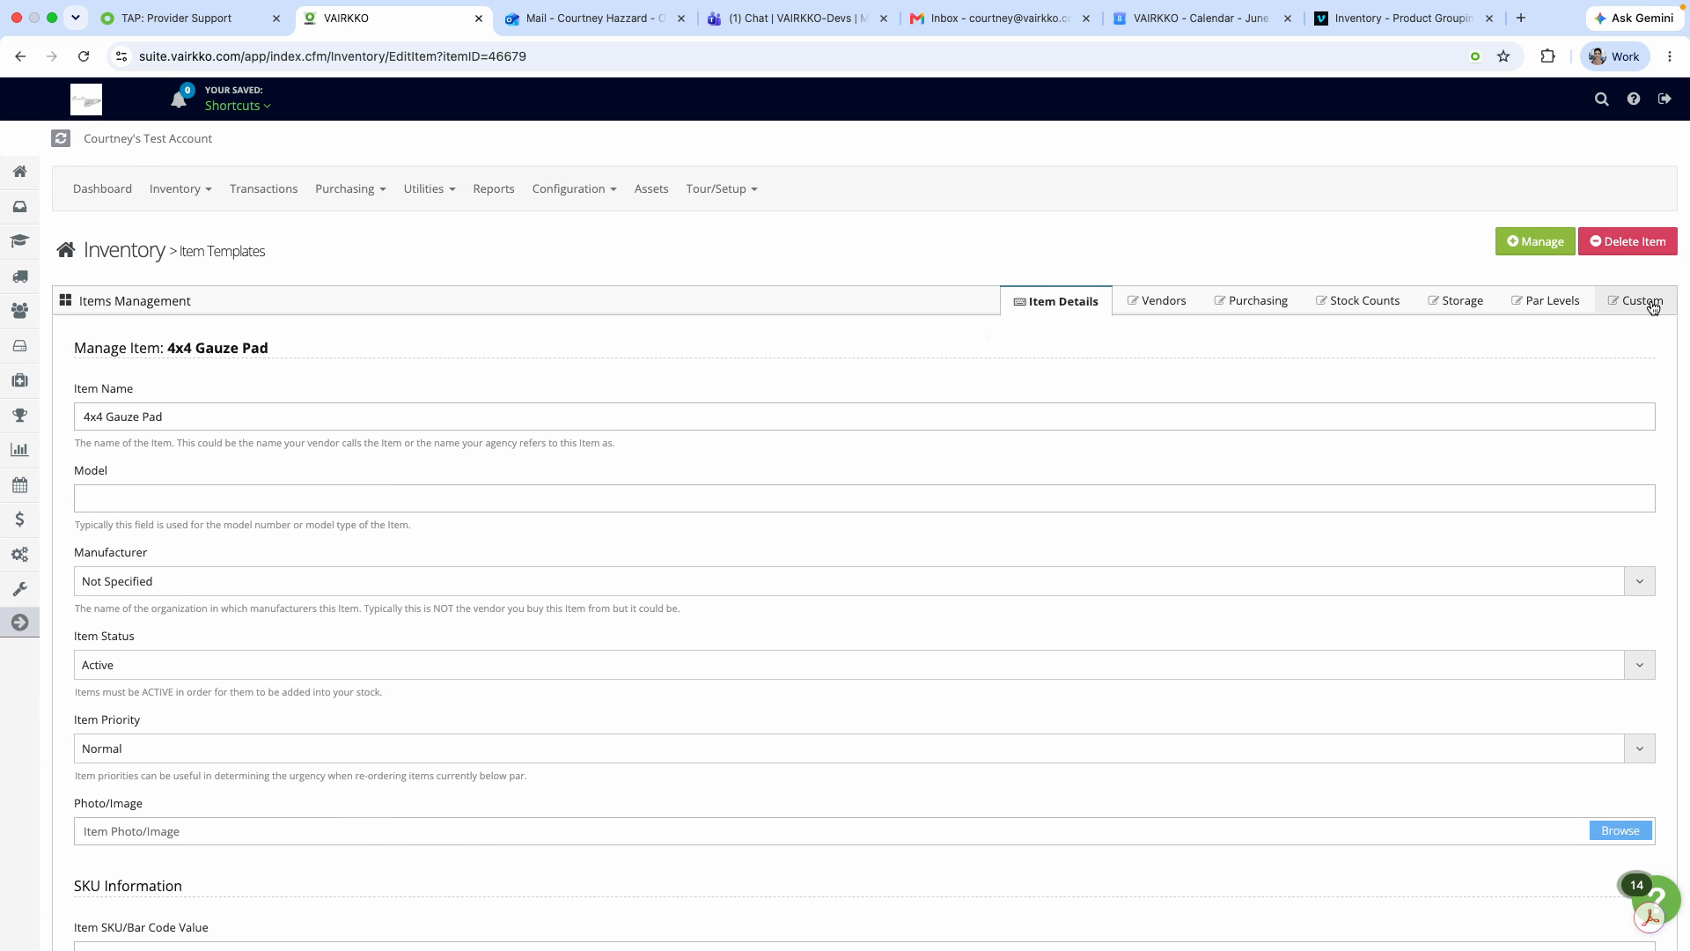This screenshot has width=1690, height=951.
Task: Open the Transactions menu item
Action: point(263,189)
